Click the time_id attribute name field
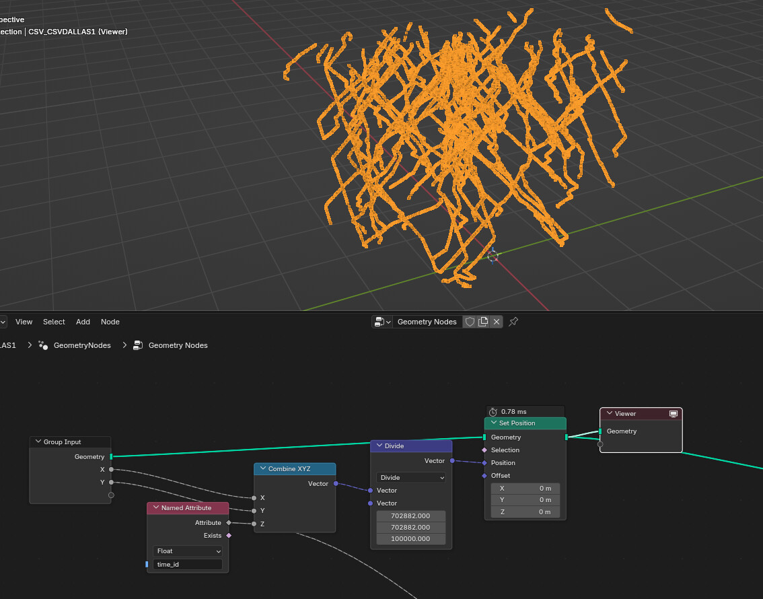Image resolution: width=763 pixels, height=599 pixels. [x=187, y=565]
